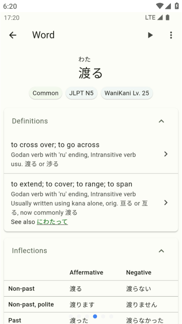Screen dimensions: 182x324
Task: Tap the first page indicator dot
Action: (x=71, y=316)
